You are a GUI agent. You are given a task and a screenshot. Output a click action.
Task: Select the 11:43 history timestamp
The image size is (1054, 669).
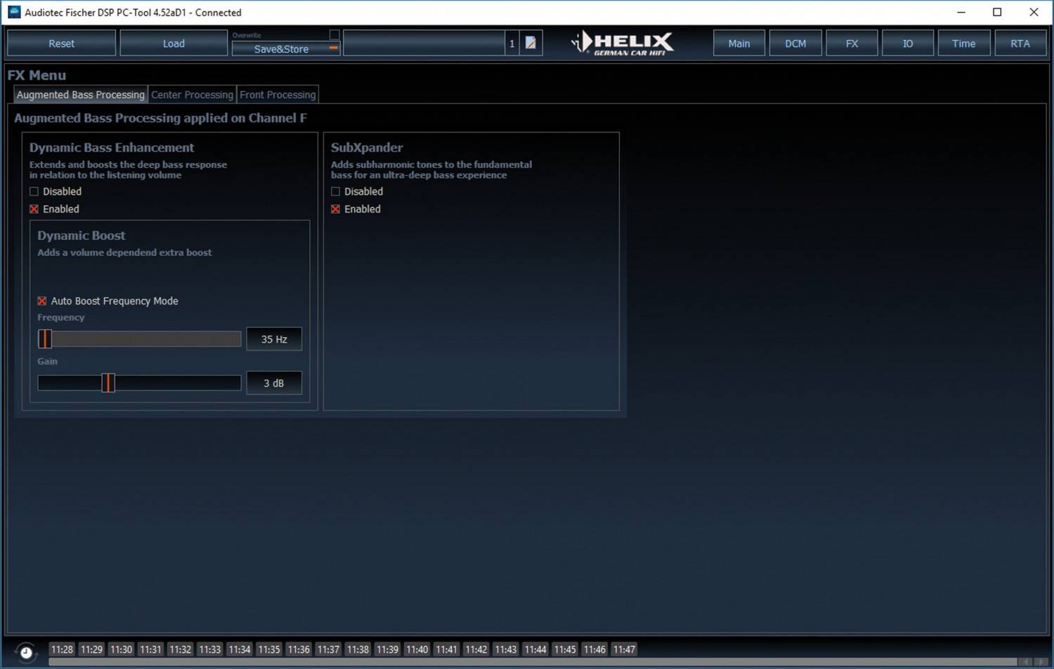tap(505, 649)
